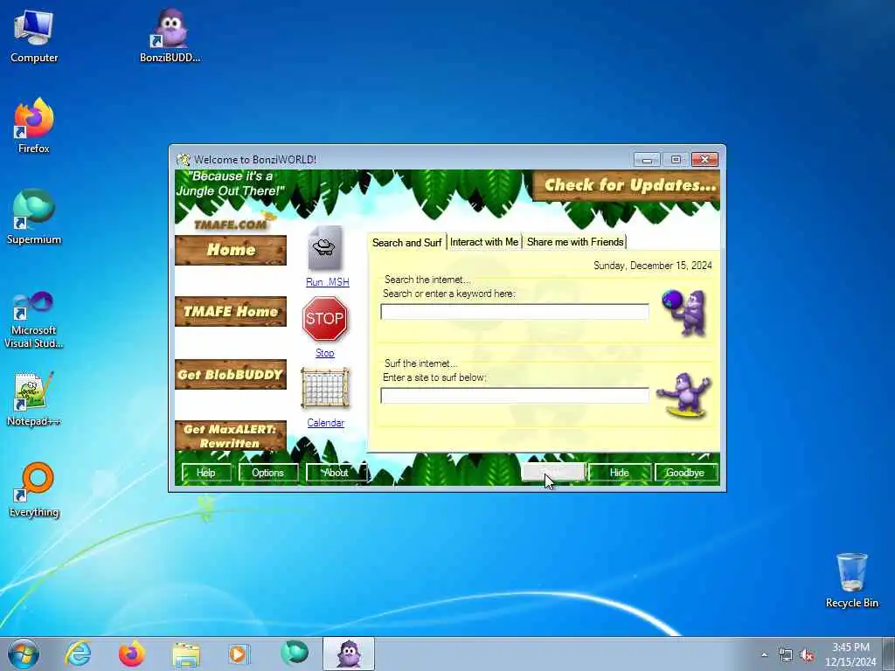Open the Share me with Friends tab
895x671 pixels.
coord(575,242)
